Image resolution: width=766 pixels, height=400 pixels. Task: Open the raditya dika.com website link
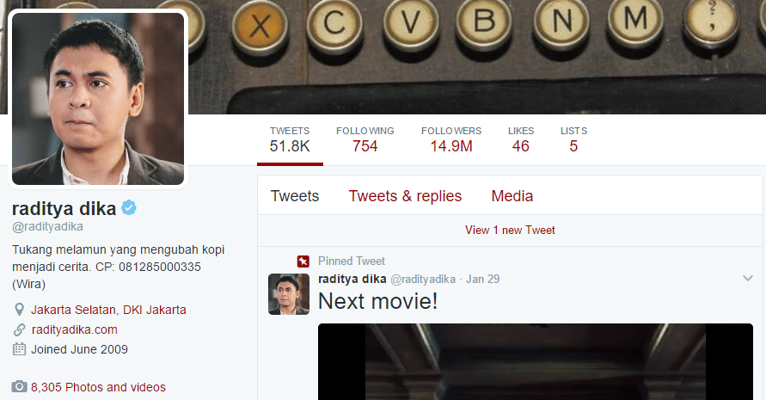point(74,329)
